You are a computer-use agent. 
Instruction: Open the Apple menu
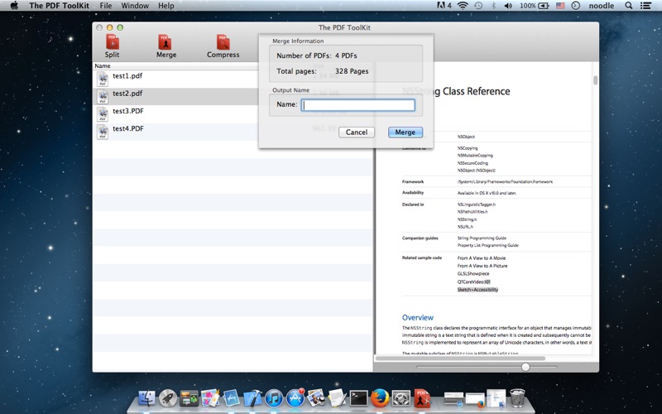click(x=14, y=6)
